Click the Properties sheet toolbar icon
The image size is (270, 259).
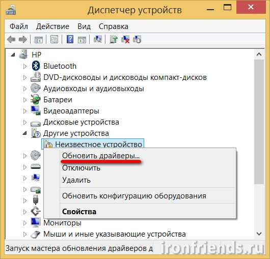click(x=54, y=40)
